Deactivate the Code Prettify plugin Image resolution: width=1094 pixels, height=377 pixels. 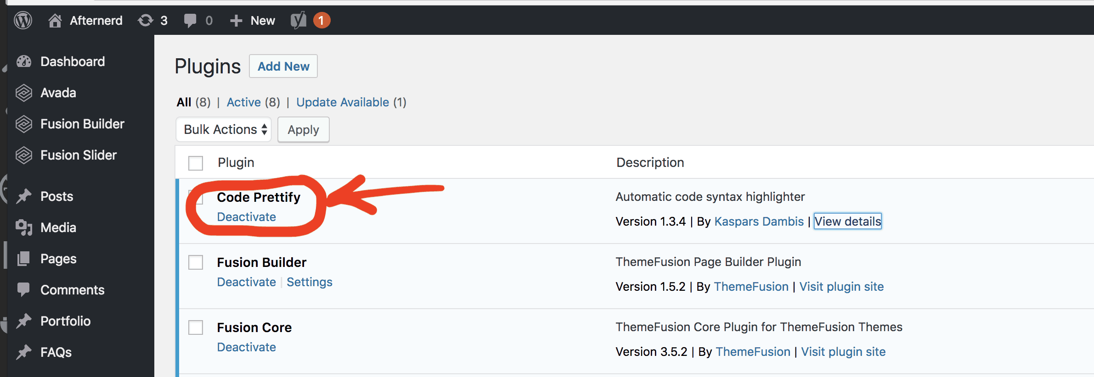click(x=247, y=217)
